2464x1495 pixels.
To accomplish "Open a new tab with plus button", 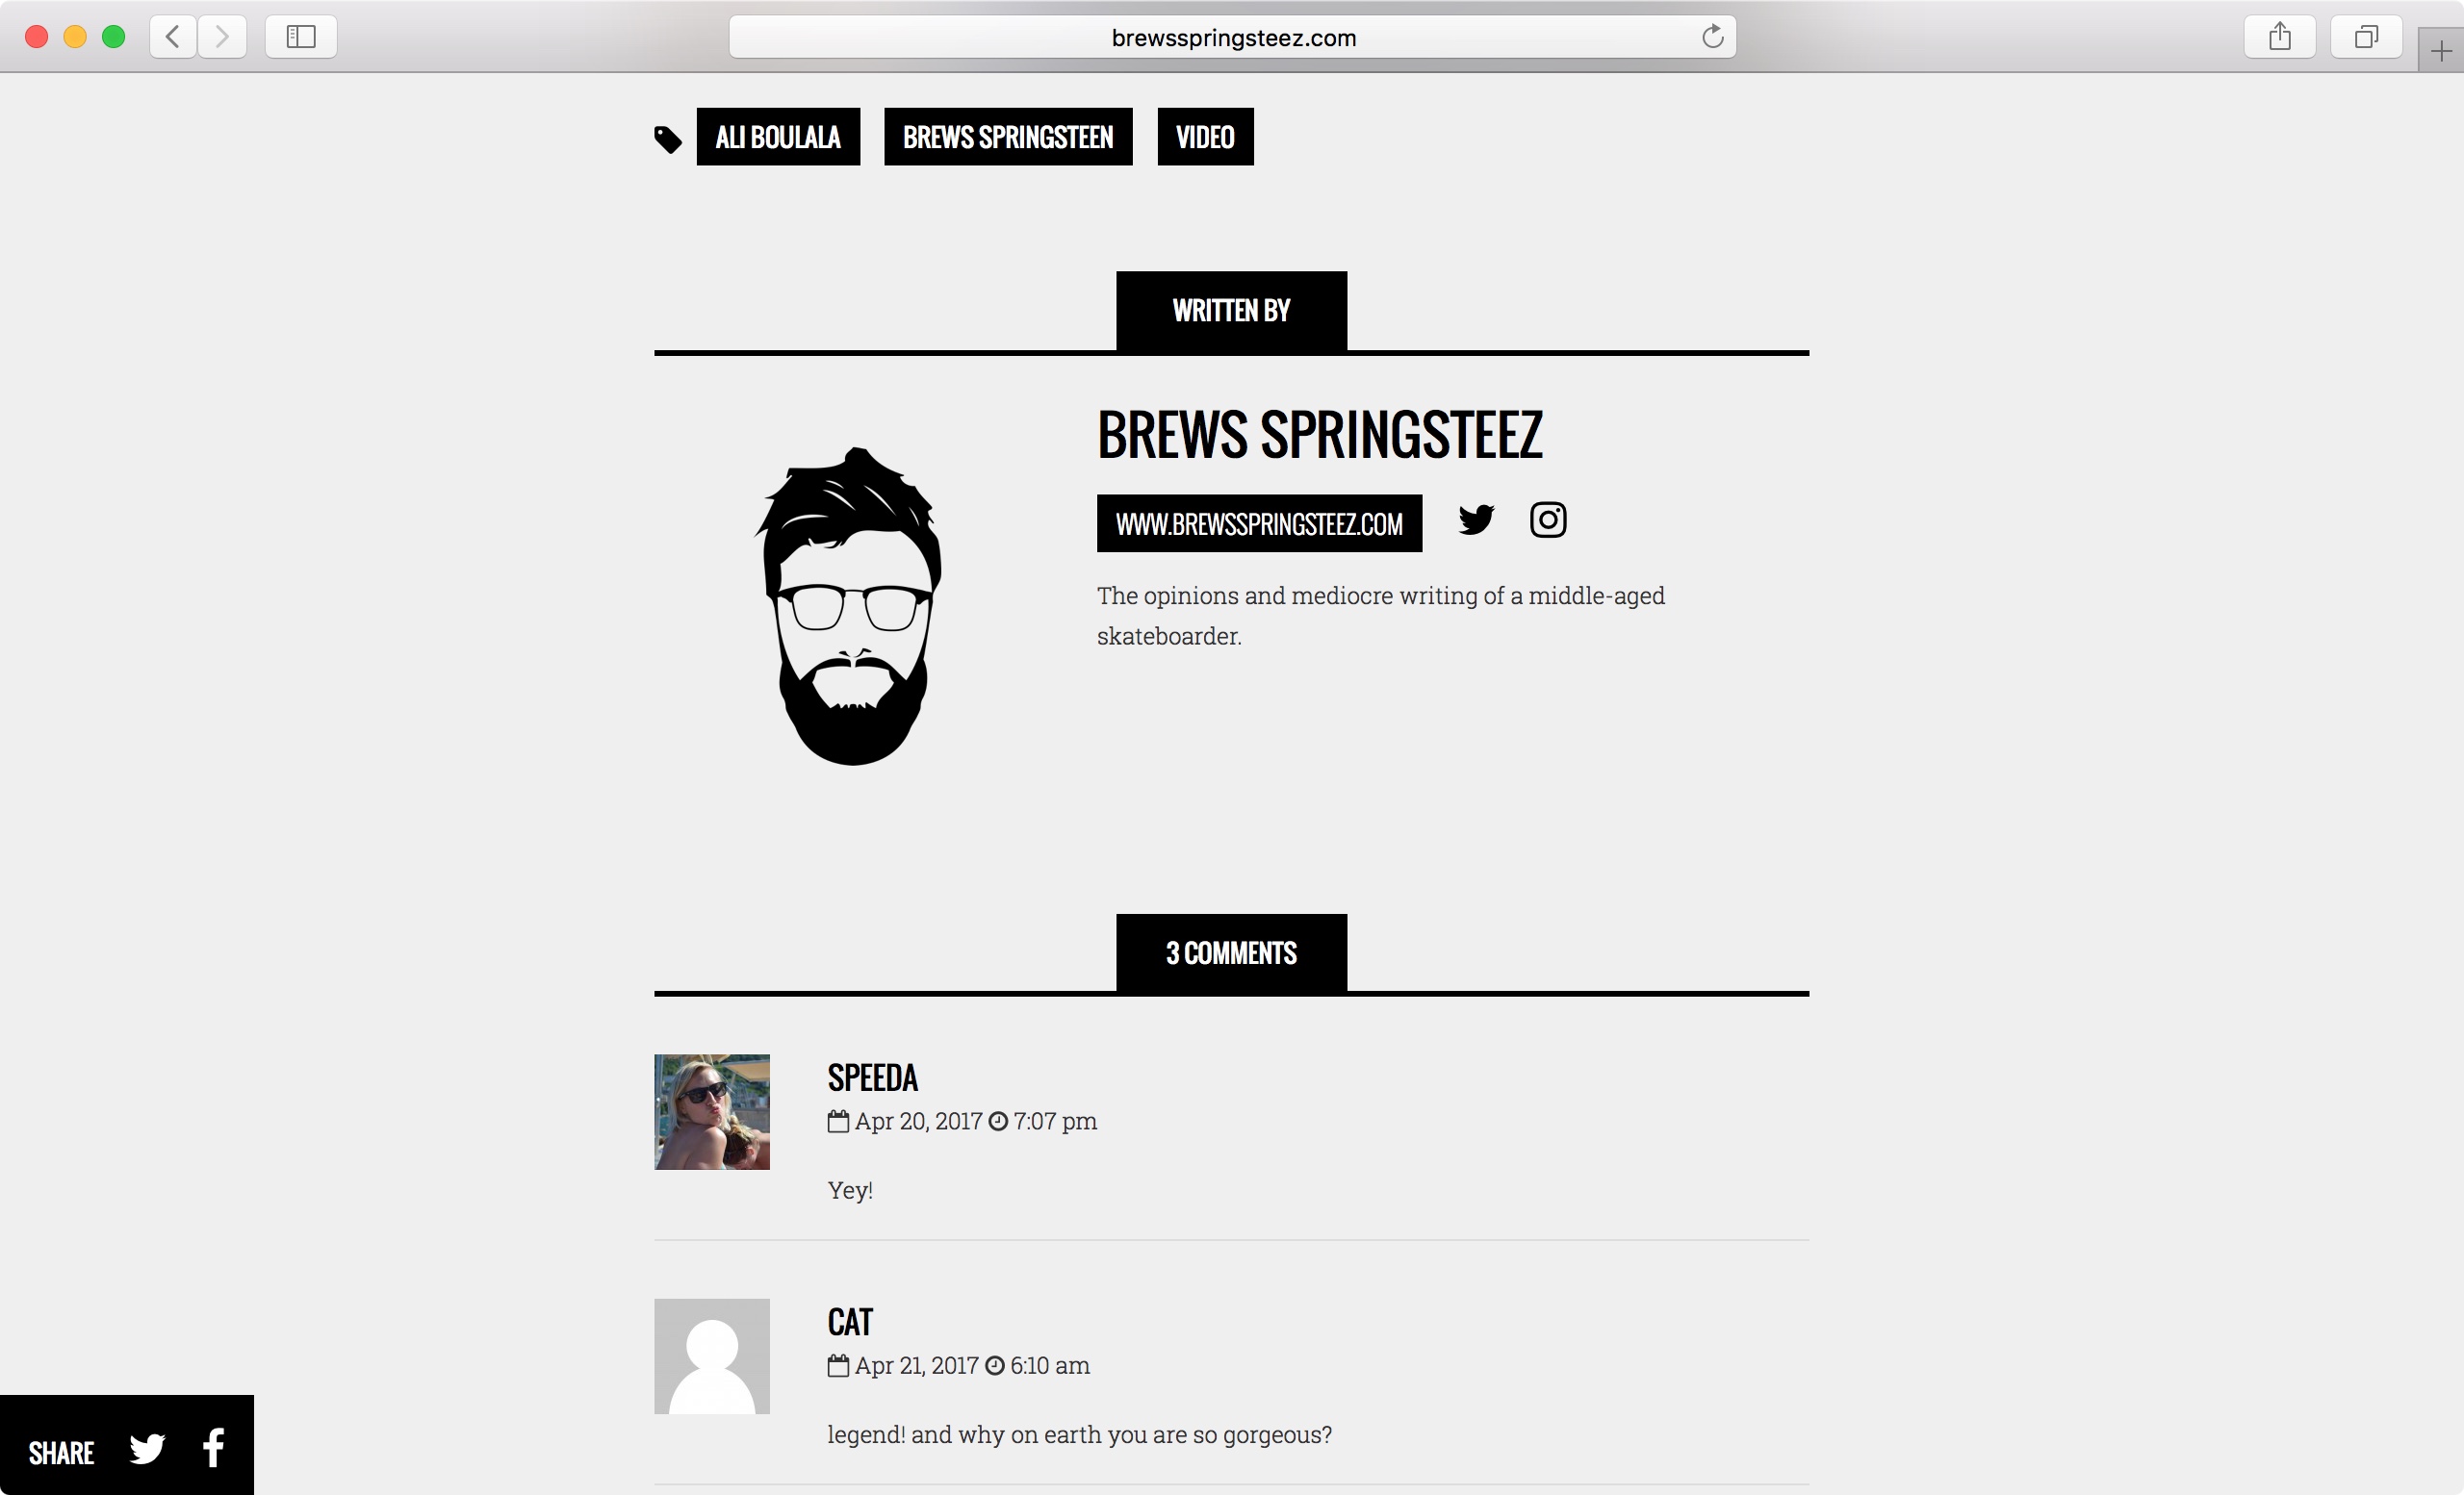I will point(2441,51).
